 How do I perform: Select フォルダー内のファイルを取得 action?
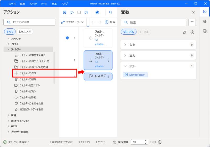click(x=31, y=67)
